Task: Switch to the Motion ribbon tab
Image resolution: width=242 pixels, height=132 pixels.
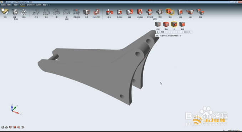Action: pyautogui.click(x=38, y=5)
